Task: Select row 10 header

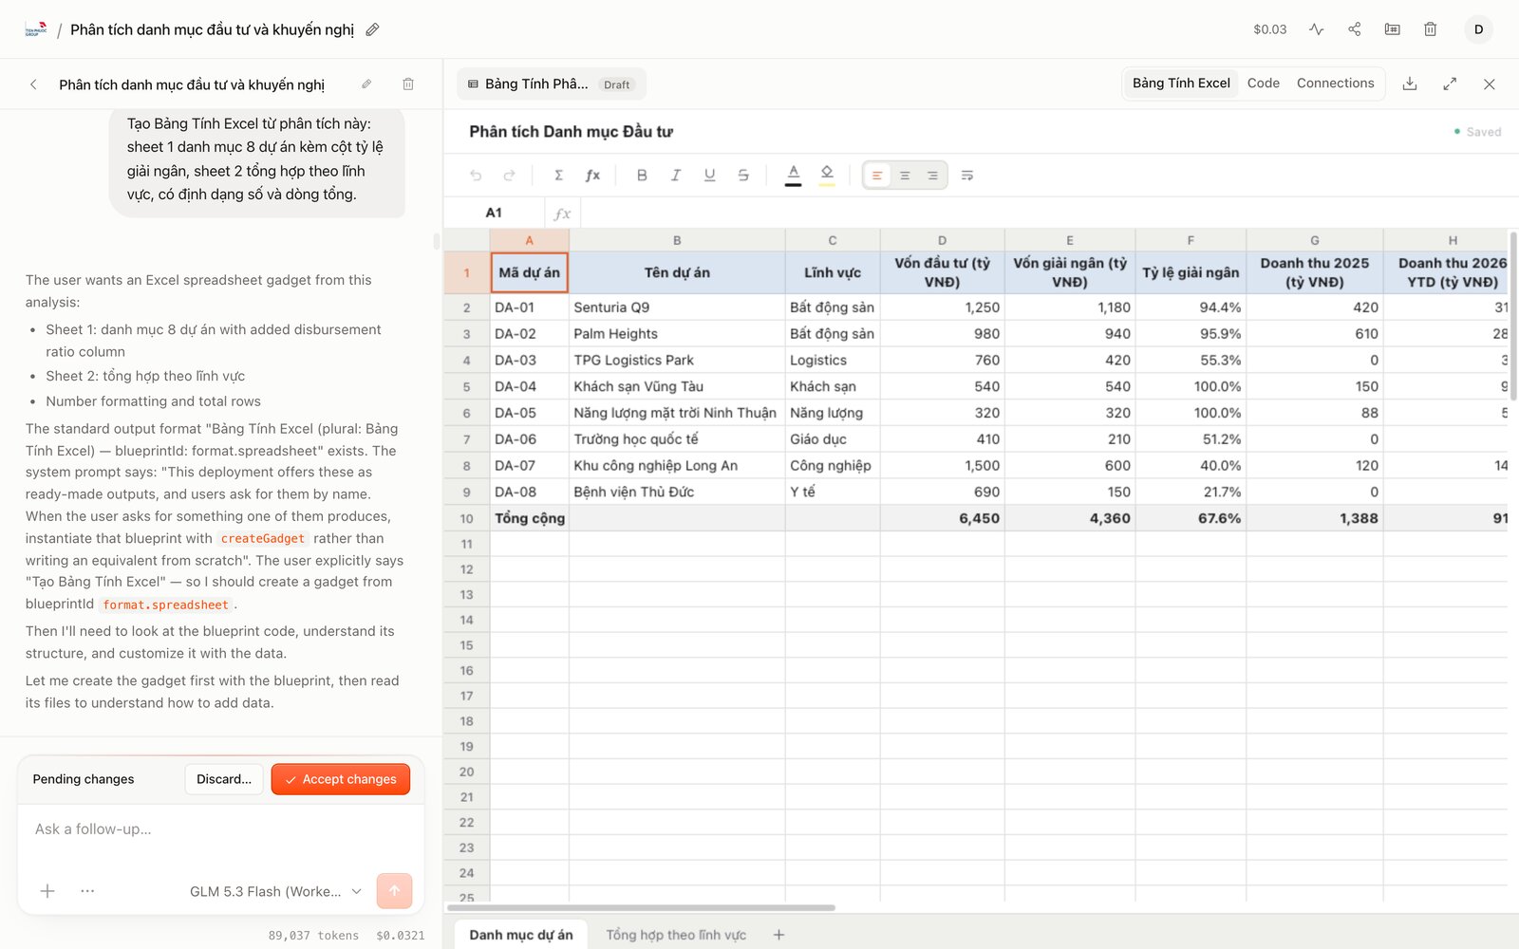Action: point(466,518)
